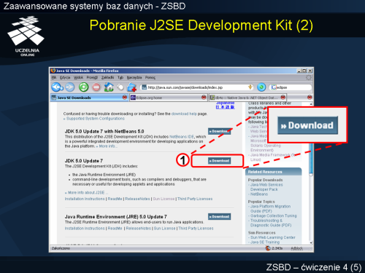Viewport: 365px width, 273px height.
Task: Follow the NetBeans IDE link
Action: pyautogui.click(x=182, y=137)
